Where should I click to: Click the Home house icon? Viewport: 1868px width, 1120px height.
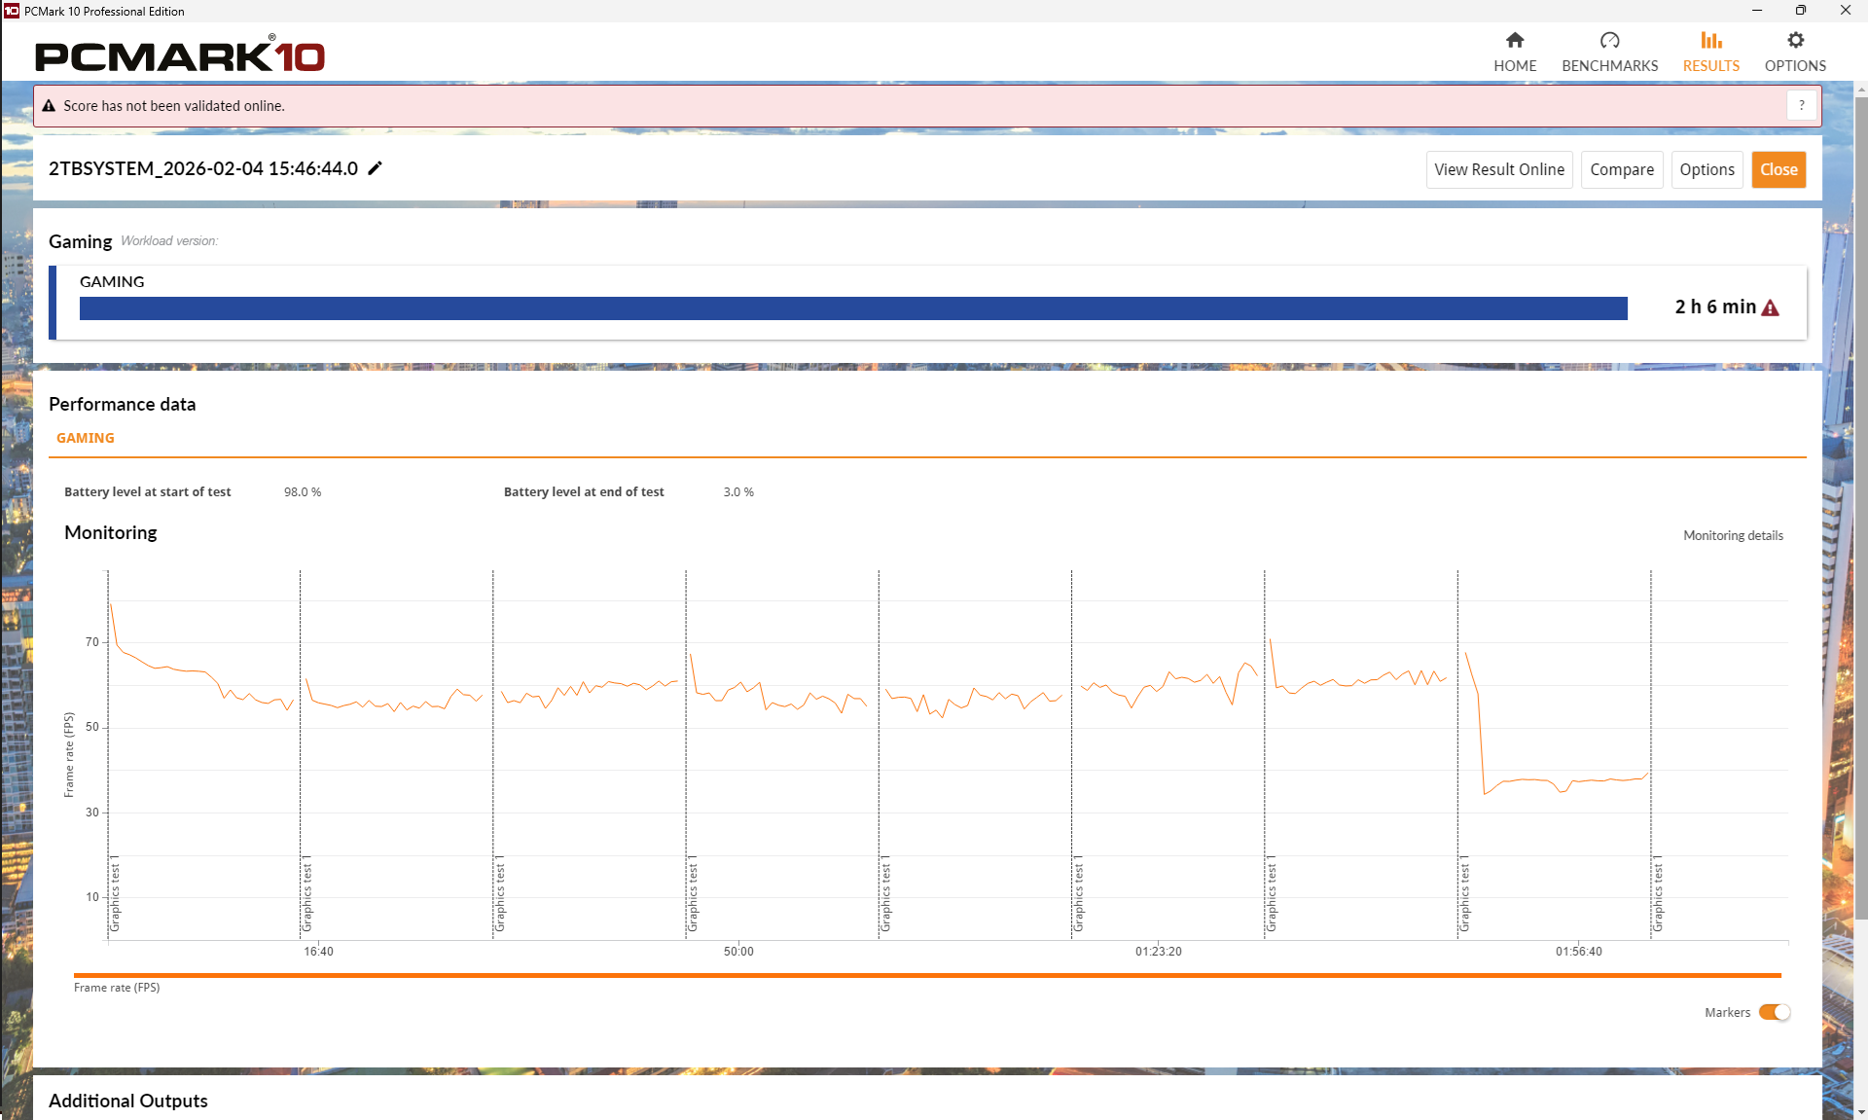(x=1515, y=40)
